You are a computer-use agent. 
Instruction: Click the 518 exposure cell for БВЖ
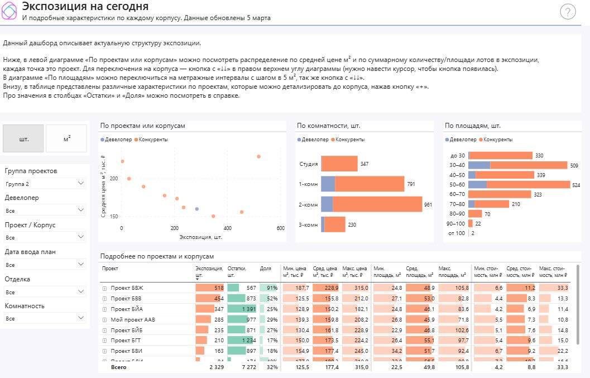(x=209, y=288)
